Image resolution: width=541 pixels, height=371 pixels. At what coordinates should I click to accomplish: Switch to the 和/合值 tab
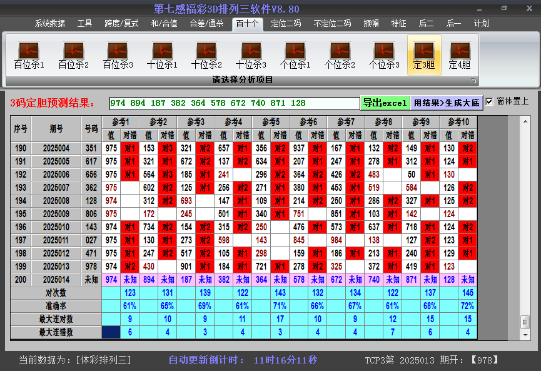click(164, 24)
